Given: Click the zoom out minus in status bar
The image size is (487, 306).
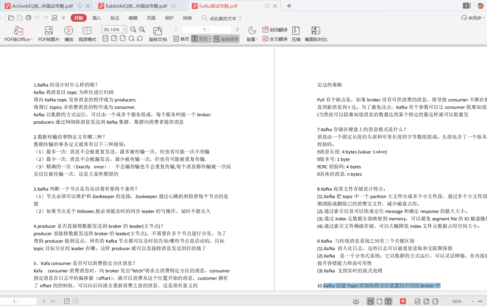Looking at the screenshot, I should [x=480, y=301].
